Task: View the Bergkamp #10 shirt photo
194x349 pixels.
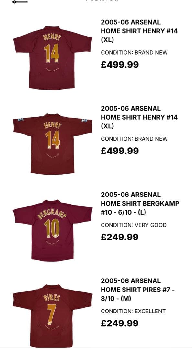Action: (x=52, y=230)
